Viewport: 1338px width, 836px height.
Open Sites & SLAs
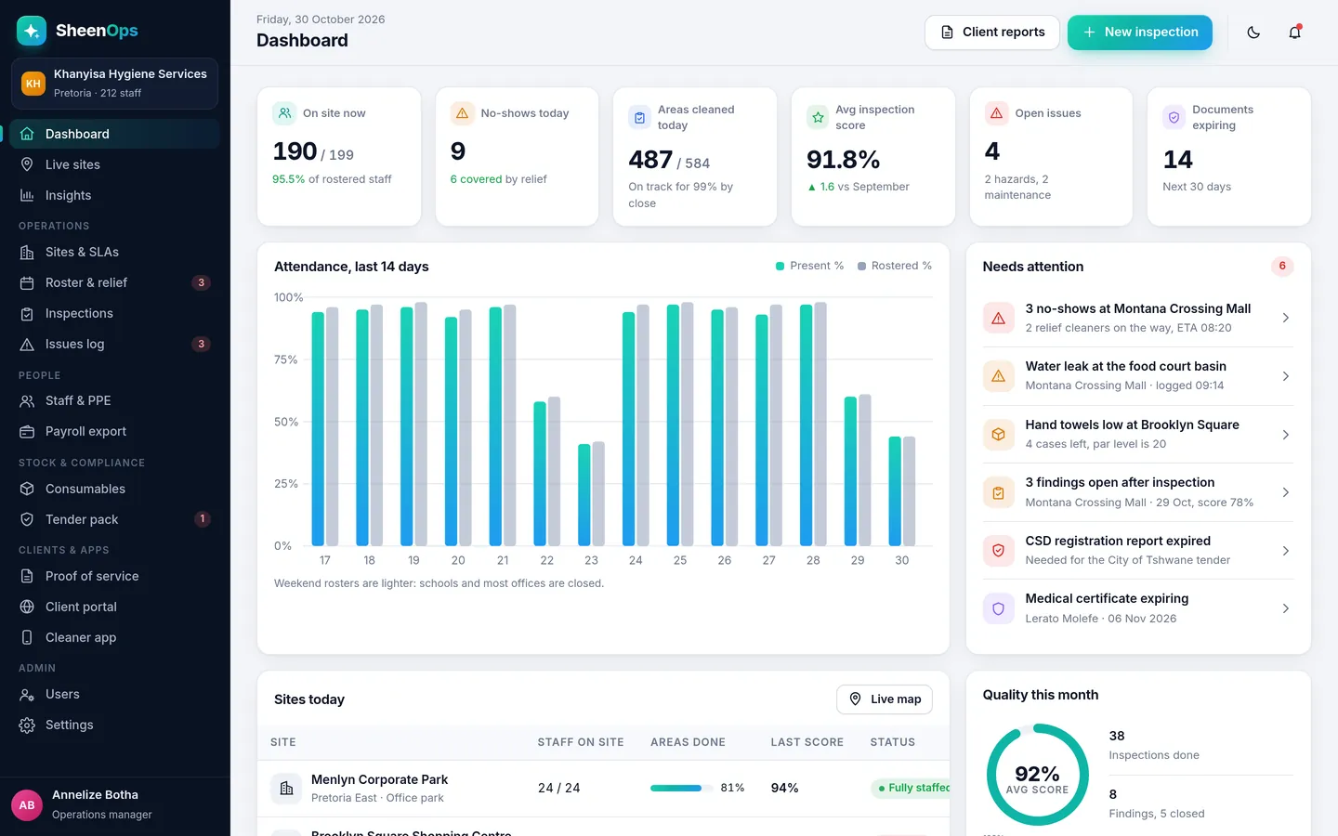point(115,252)
